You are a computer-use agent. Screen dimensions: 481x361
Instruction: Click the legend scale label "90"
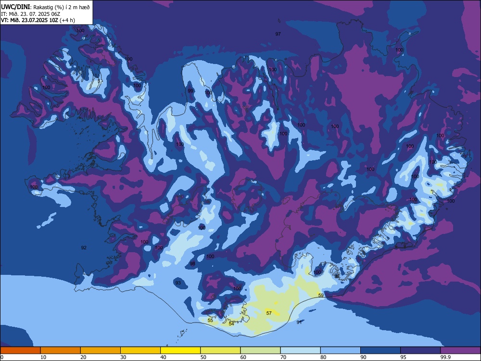[363, 357]
